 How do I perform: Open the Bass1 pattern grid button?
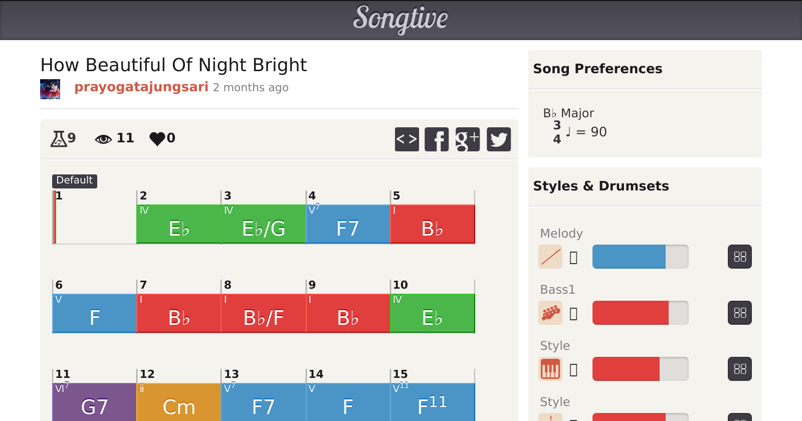tap(739, 313)
